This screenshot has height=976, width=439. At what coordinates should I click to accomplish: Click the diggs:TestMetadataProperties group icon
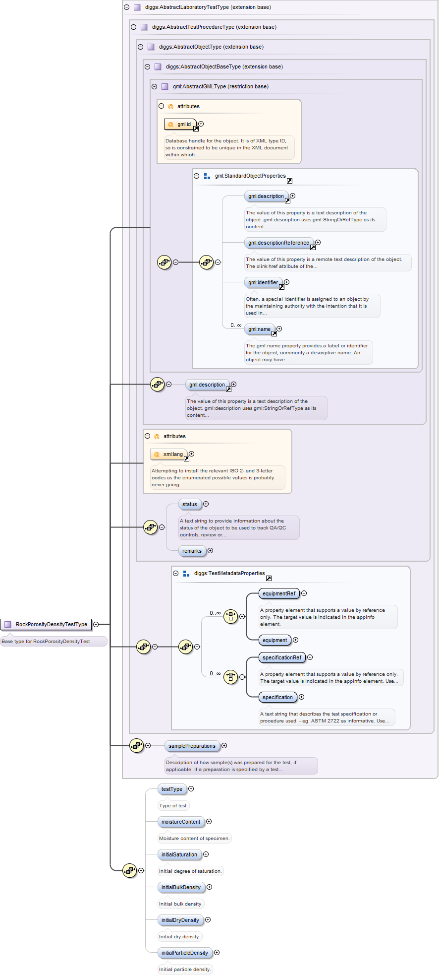pyautogui.click(x=186, y=574)
